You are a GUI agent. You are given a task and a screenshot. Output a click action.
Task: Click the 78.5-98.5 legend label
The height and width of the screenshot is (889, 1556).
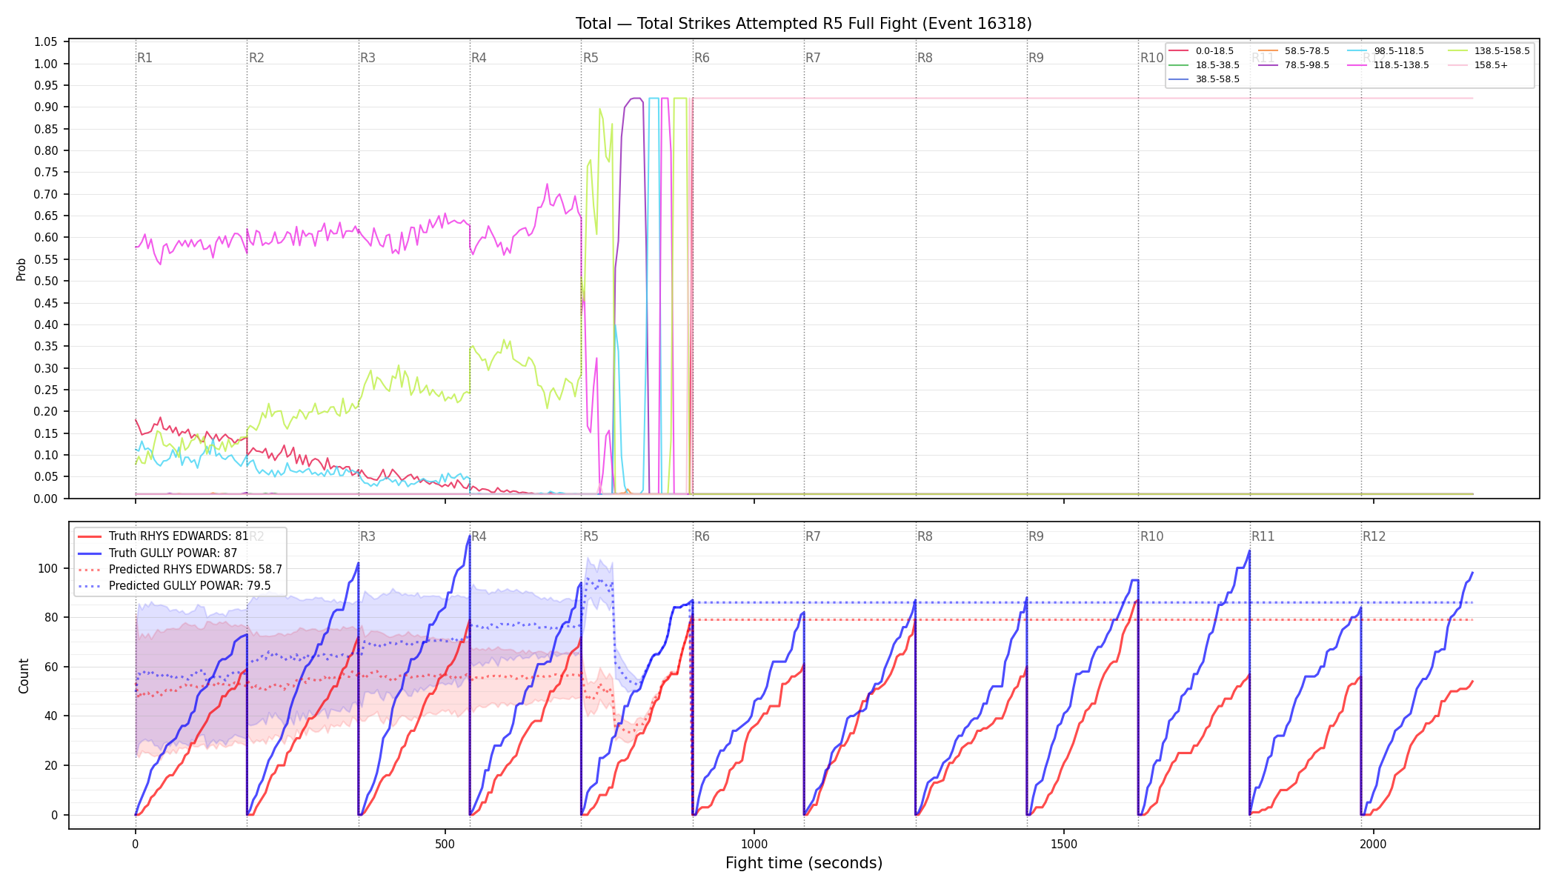[1307, 65]
